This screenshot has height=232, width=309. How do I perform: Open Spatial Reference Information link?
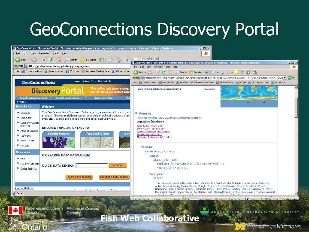(x=153, y=131)
